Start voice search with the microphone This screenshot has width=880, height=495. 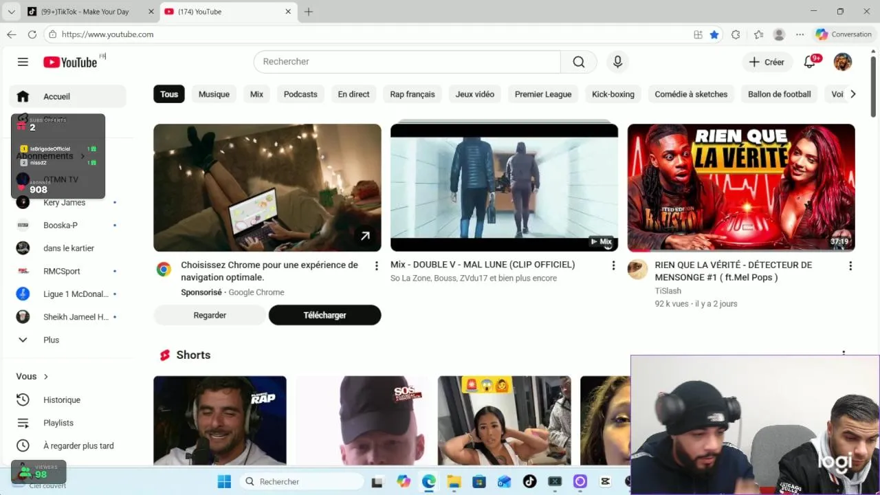[617, 62]
